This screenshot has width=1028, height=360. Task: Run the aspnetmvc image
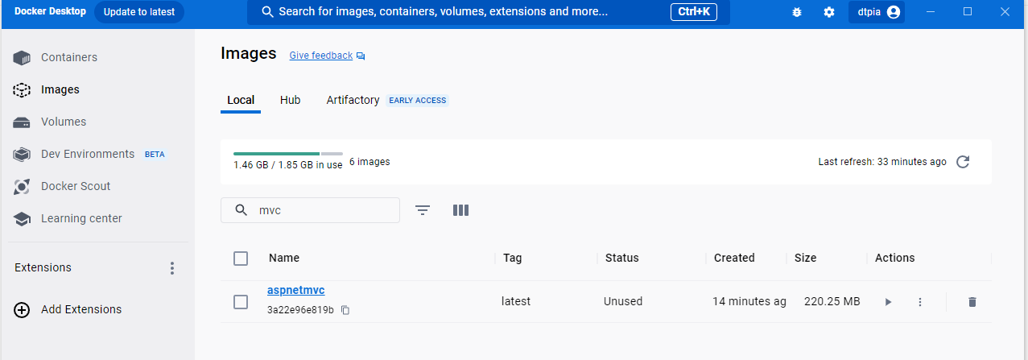[x=888, y=302]
